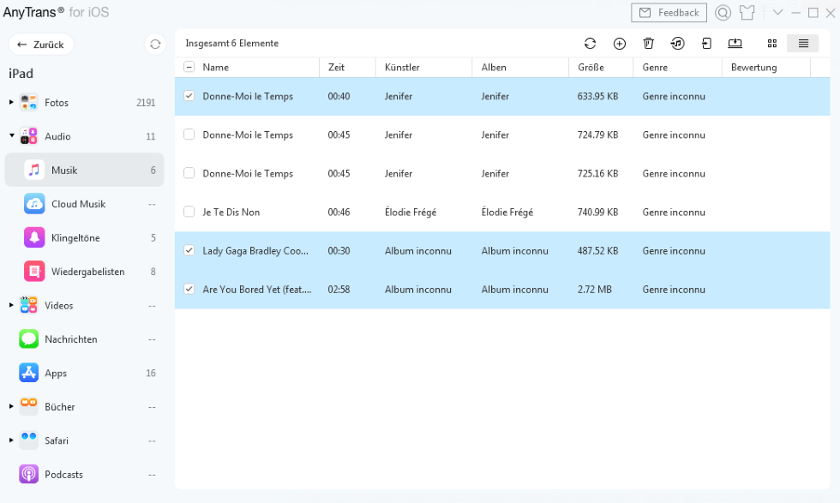Check the Je Te Dis Non checkbox
Image resolution: width=840 pixels, height=503 pixels.
tap(189, 212)
